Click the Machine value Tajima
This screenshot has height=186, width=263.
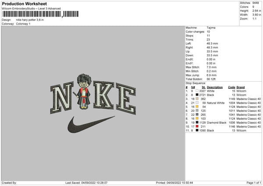[x=211, y=28]
